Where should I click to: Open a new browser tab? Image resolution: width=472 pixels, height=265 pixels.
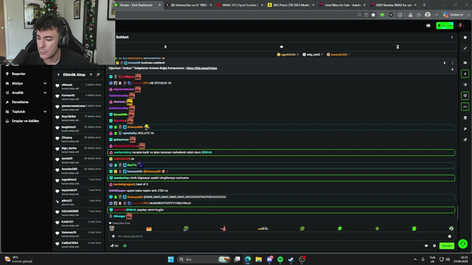pyautogui.click(x=424, y=5)
